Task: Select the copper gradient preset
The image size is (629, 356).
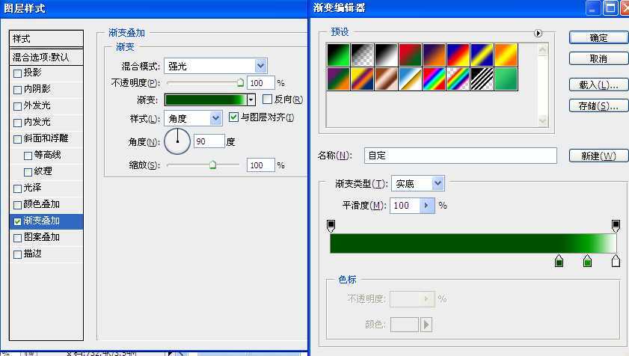Action: (x=386, y=79)
